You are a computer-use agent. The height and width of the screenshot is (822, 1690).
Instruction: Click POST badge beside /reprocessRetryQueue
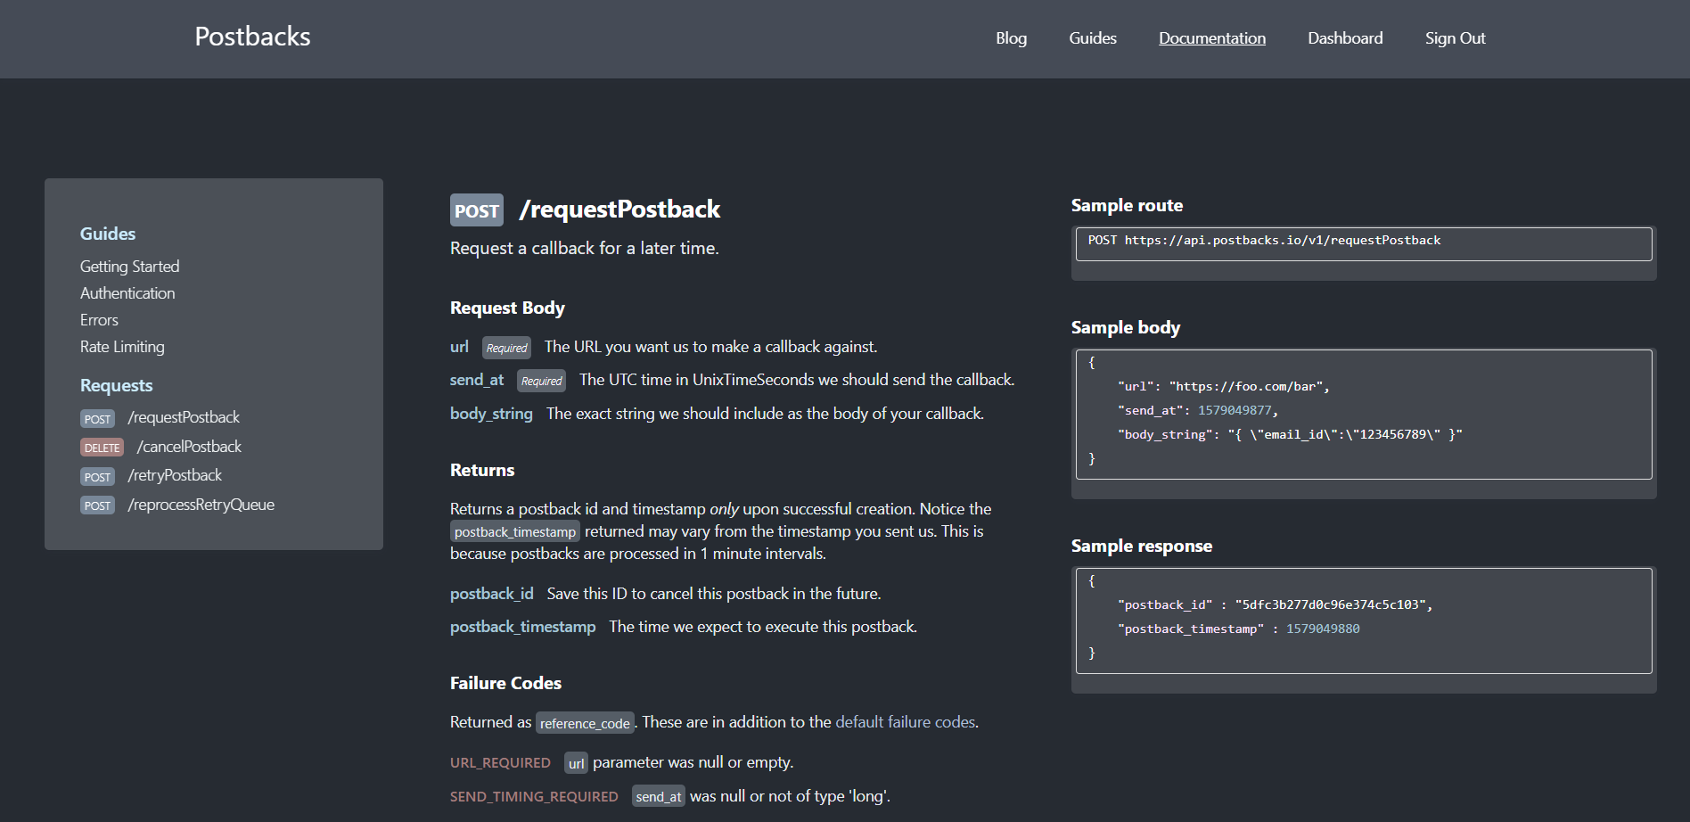click(97, 506)
